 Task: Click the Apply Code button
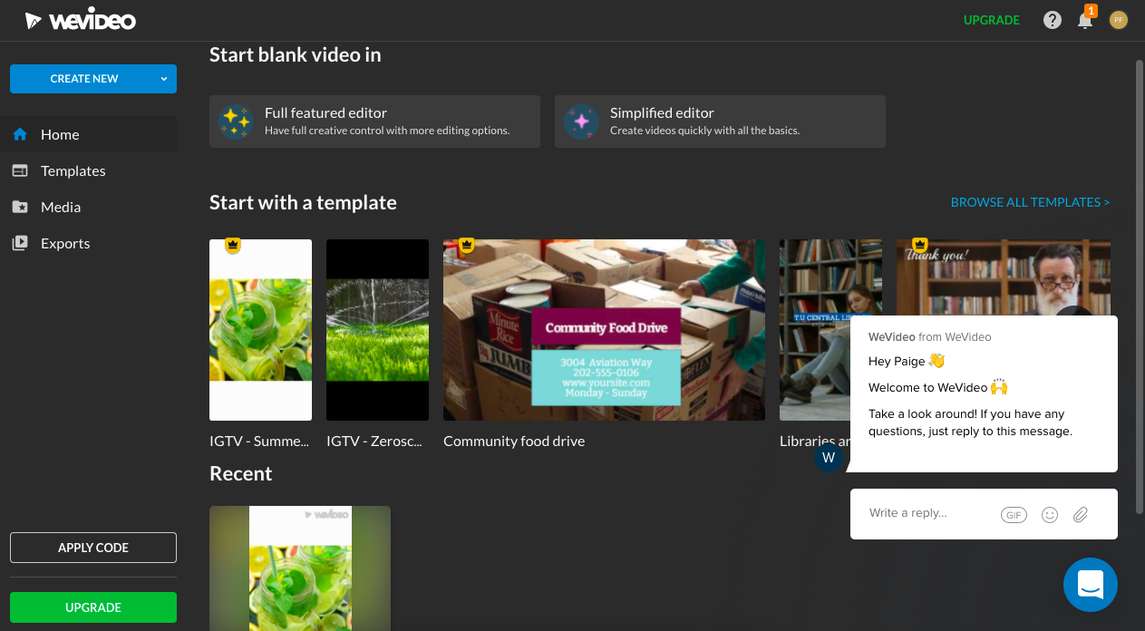(93, 548)
